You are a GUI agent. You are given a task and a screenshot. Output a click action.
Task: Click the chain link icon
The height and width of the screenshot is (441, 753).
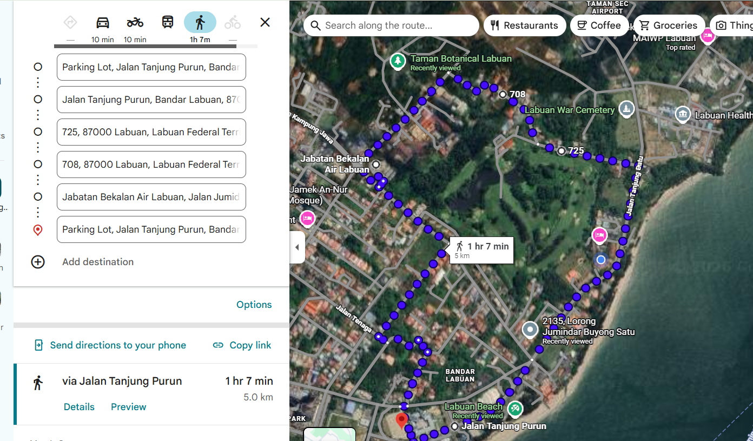218,345
